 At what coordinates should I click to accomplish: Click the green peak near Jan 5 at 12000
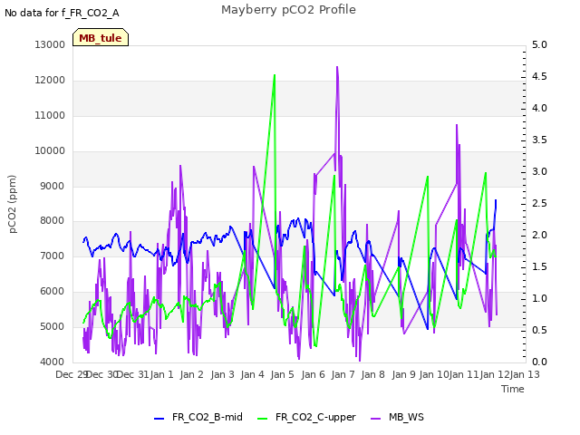(x=275, y=75)
